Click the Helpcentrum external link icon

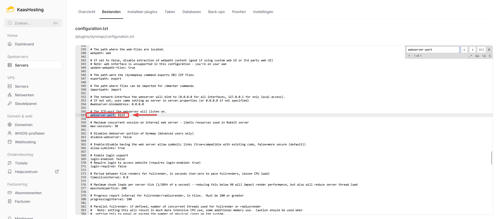pyautogui.click(x=57, y=171)
